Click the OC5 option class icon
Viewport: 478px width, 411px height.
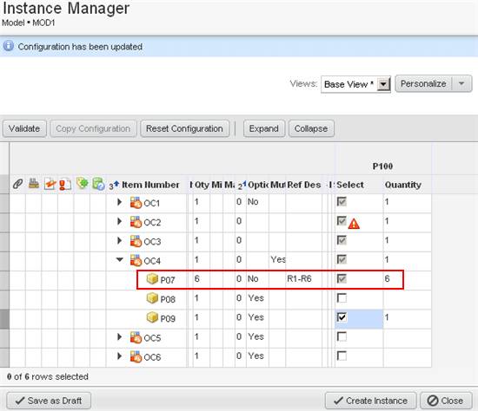tap(136, 337)
